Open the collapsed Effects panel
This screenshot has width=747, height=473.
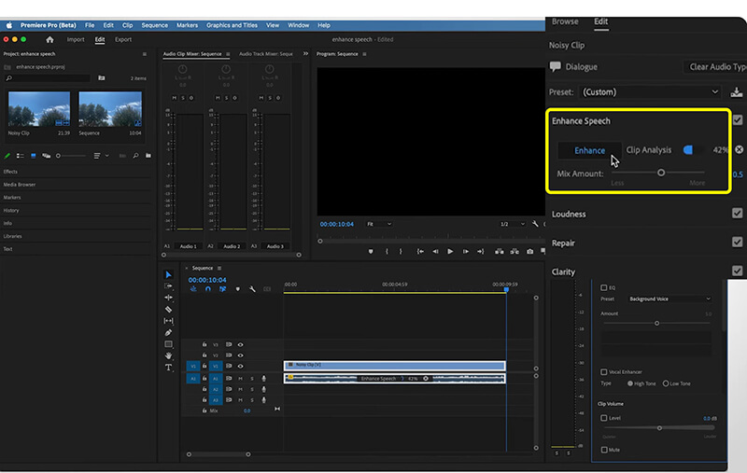click(x=10, y=172)
